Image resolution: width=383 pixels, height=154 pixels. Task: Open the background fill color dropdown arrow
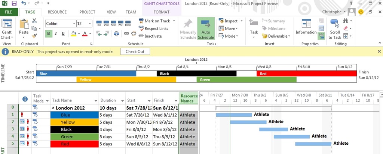pyautogui.click(x=79, y=34)
